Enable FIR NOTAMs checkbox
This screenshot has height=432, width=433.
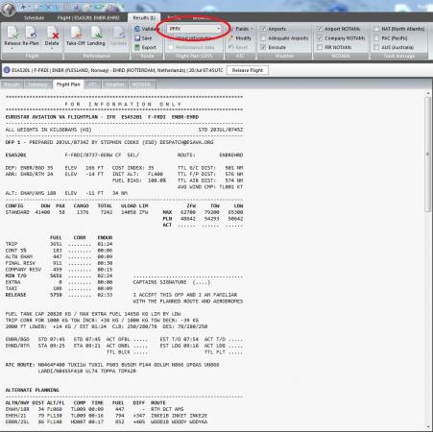coord(320,47)
